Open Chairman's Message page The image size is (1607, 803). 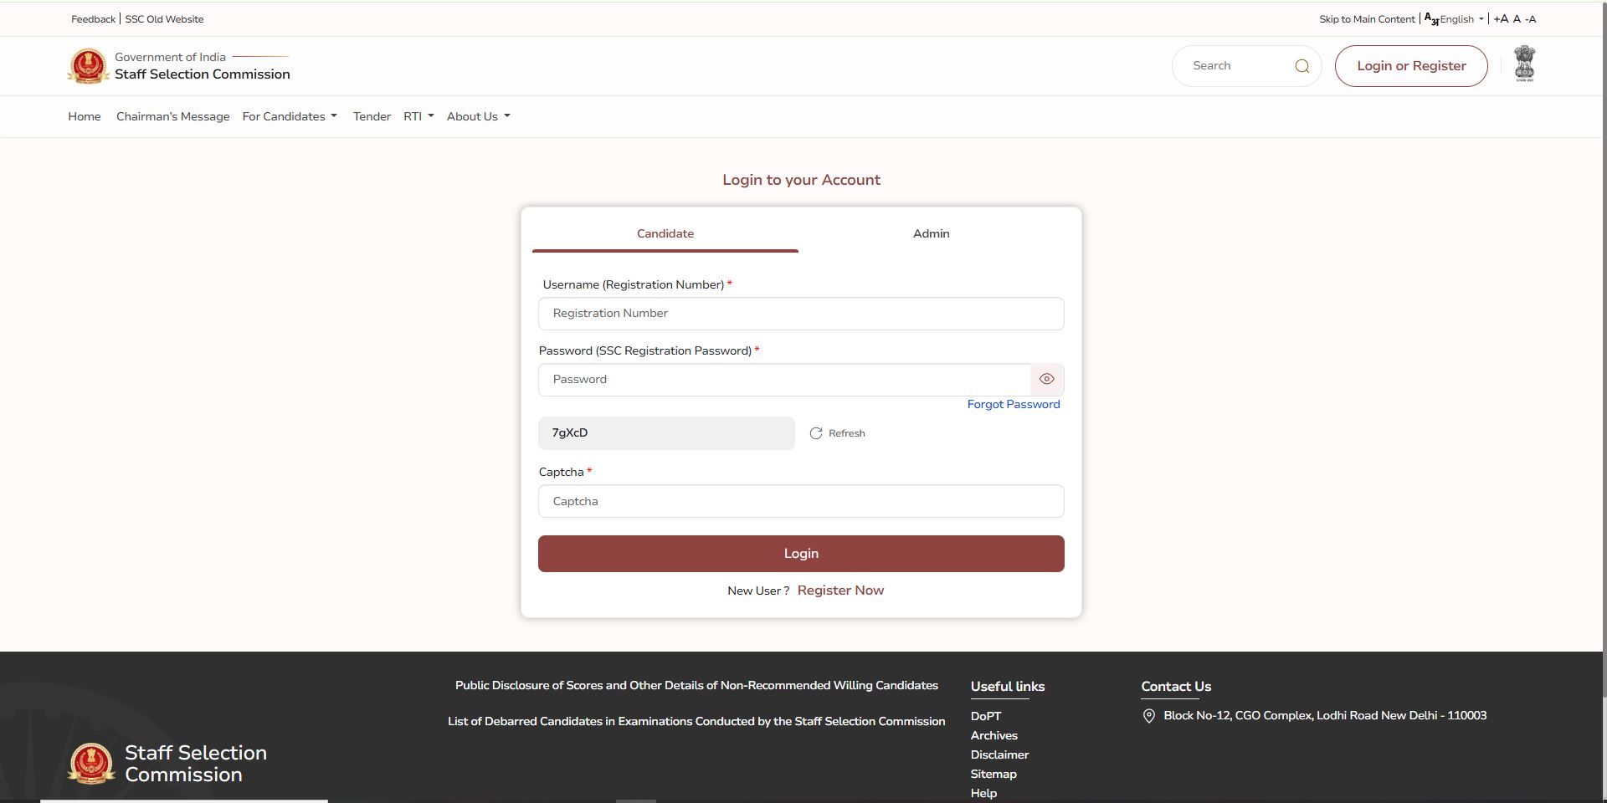click(172, 116)
